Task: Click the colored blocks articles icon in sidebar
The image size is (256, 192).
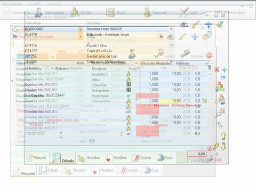Action: (220, 87)
